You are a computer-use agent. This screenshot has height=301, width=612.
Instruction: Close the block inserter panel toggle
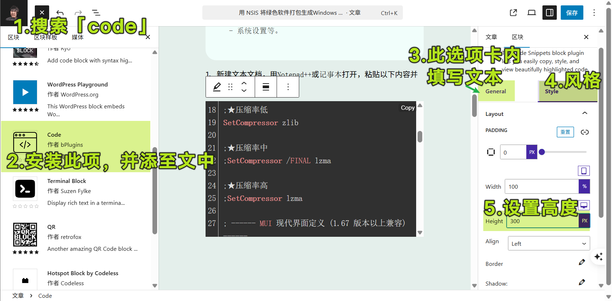click(42, 13)
